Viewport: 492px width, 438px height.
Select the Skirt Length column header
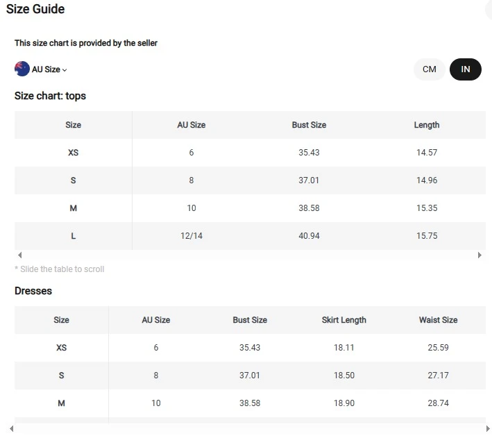click(x=343, y=320)
